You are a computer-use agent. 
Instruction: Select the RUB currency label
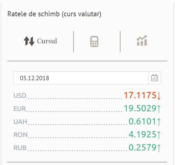(x=20, y=148)
